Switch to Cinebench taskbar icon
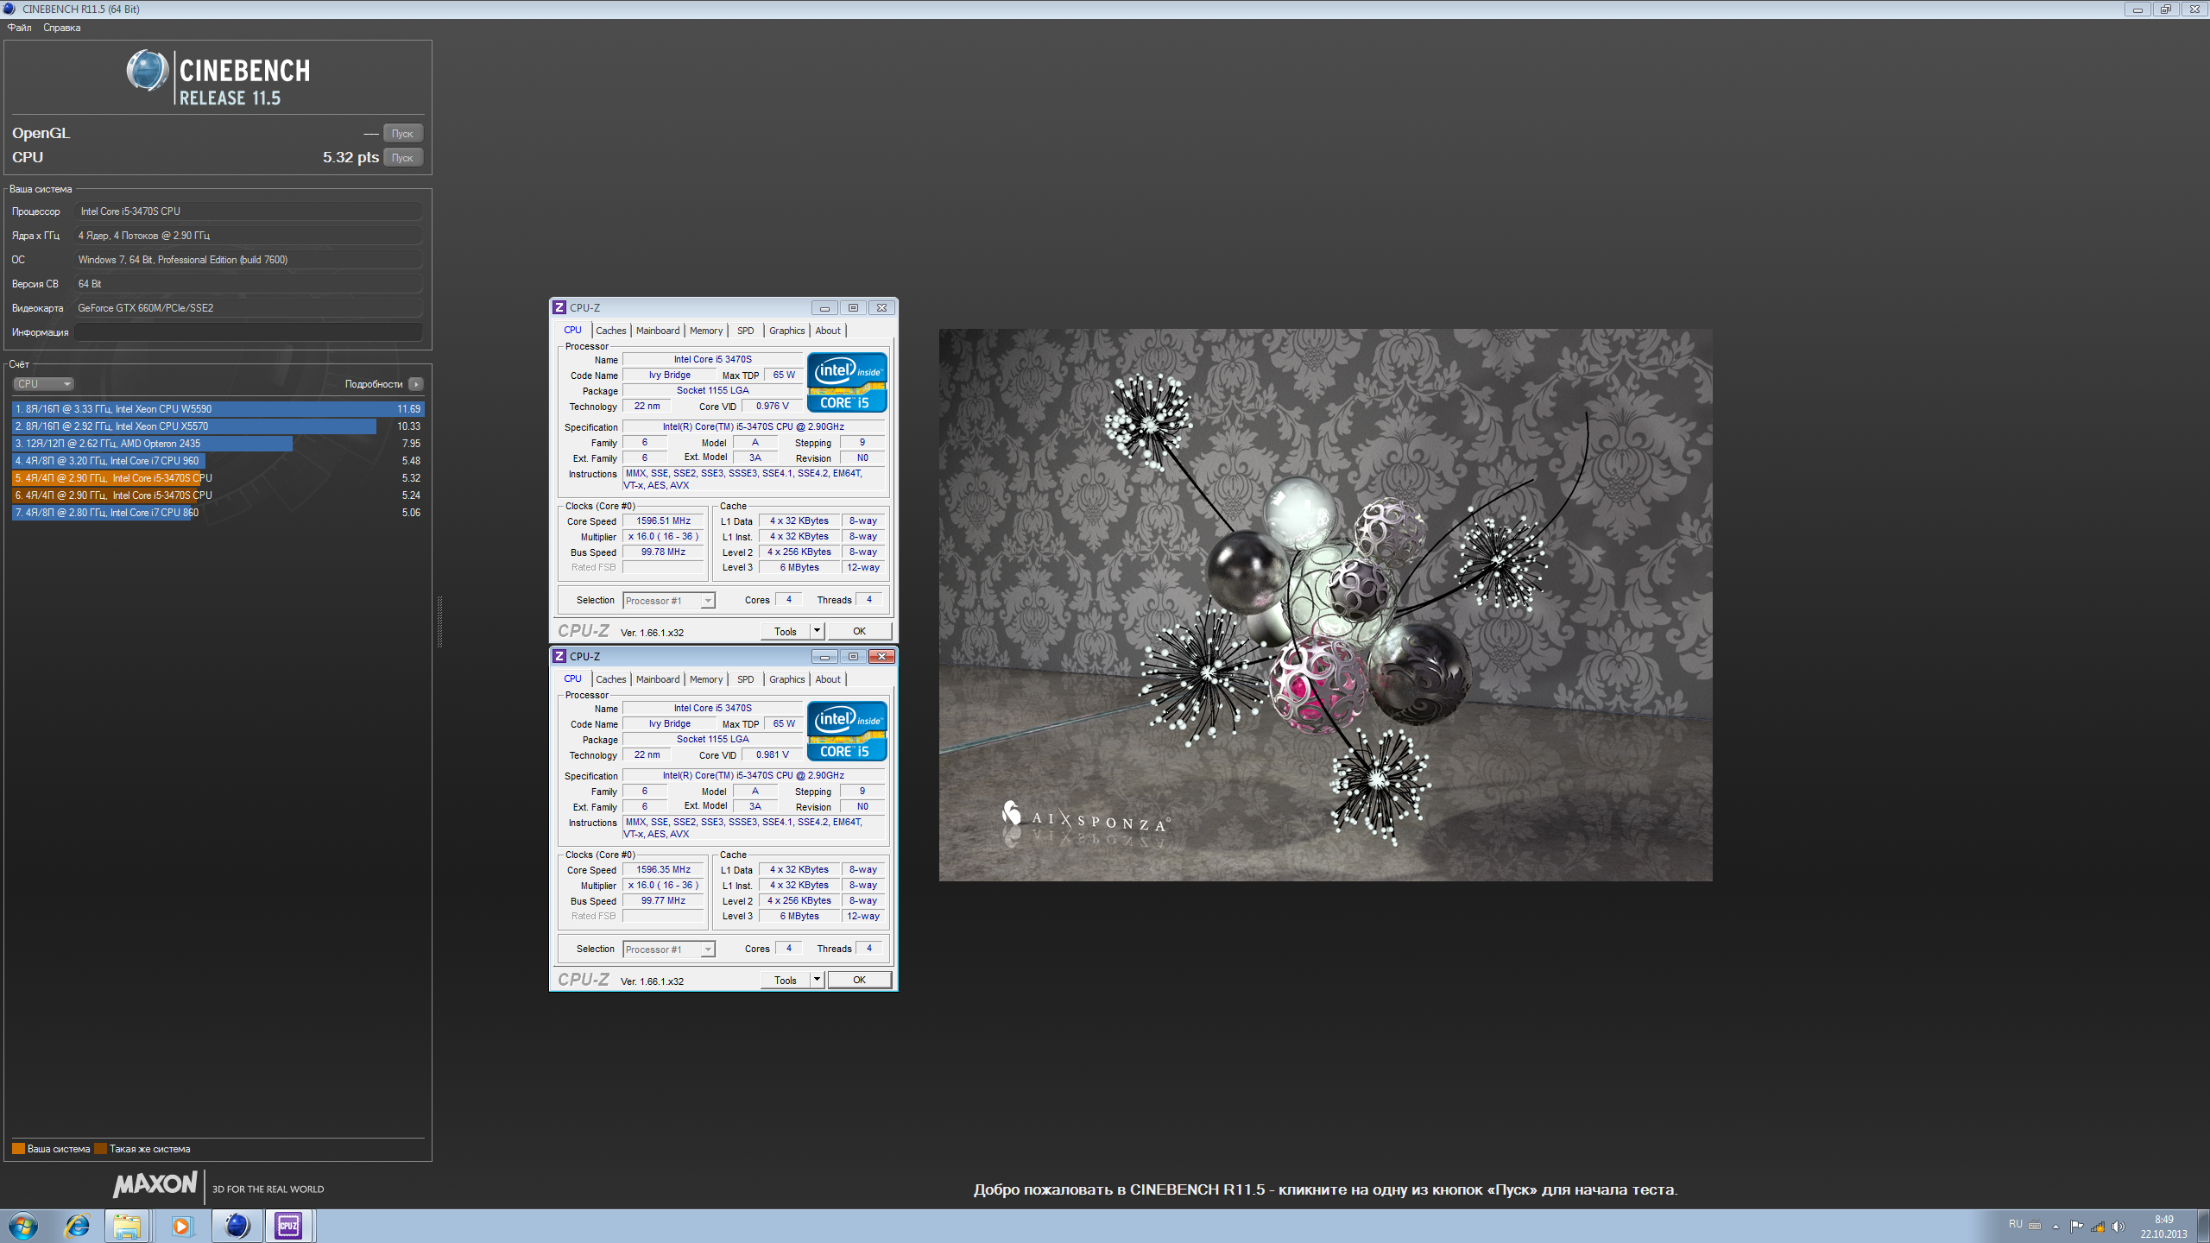Viewport: 2210px width, 1243px height. click(x=237, y=1226)
